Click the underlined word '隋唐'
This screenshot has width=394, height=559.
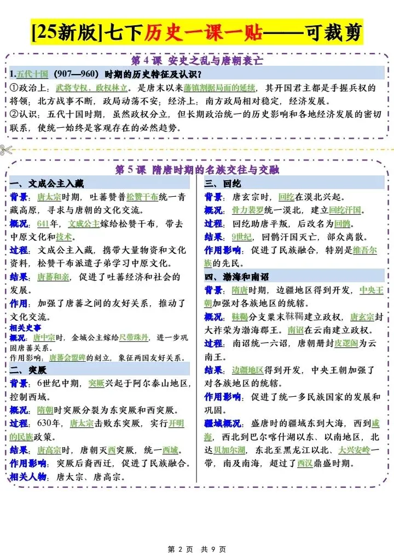click(240, 290)
